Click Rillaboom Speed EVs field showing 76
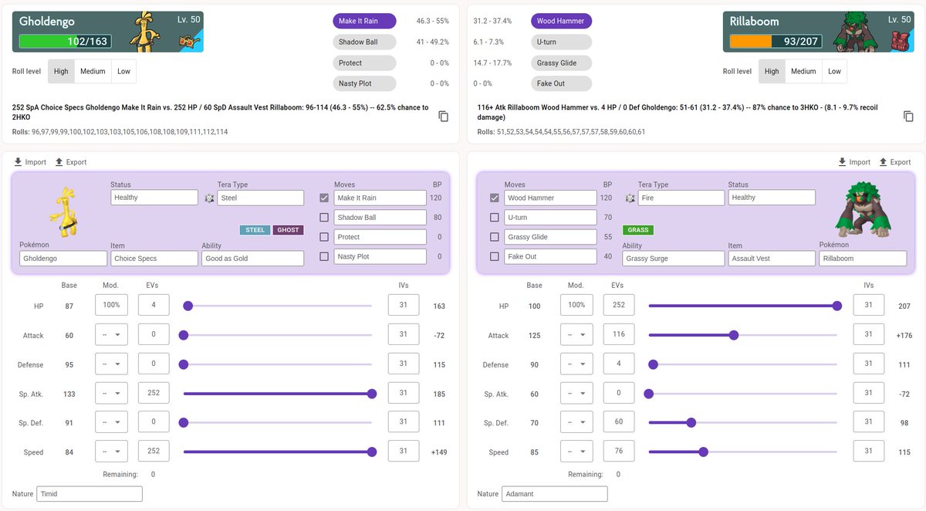This screenshot has width=926, height=511. [619, 452]
